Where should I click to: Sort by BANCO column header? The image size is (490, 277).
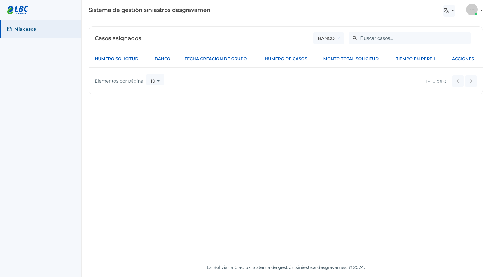point(162,59)
